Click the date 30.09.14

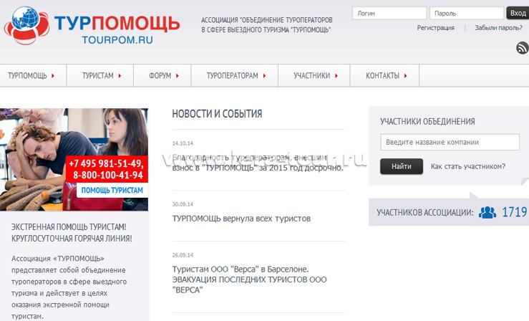[183, 204]
